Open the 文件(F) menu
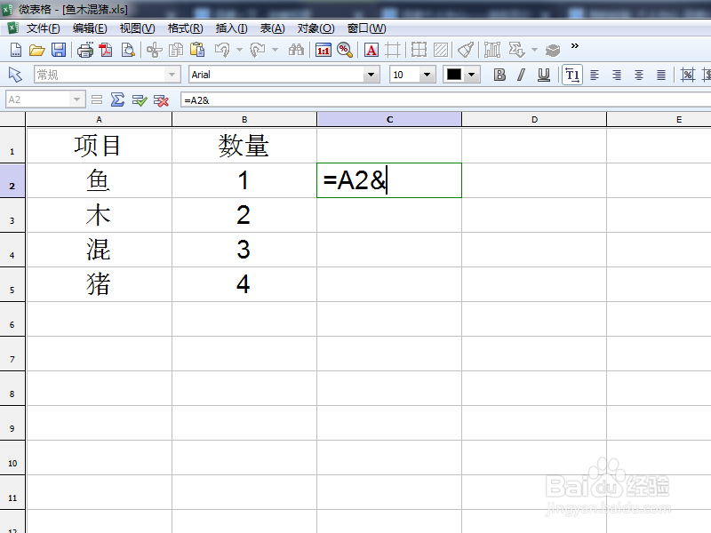This screenshot has height=533, width=711. tap(43, 28)
